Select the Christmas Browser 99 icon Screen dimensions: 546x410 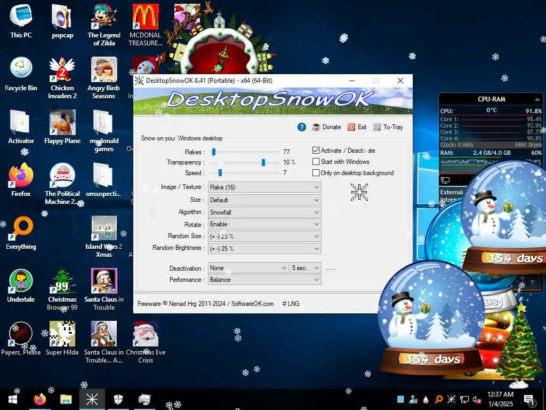62,290
